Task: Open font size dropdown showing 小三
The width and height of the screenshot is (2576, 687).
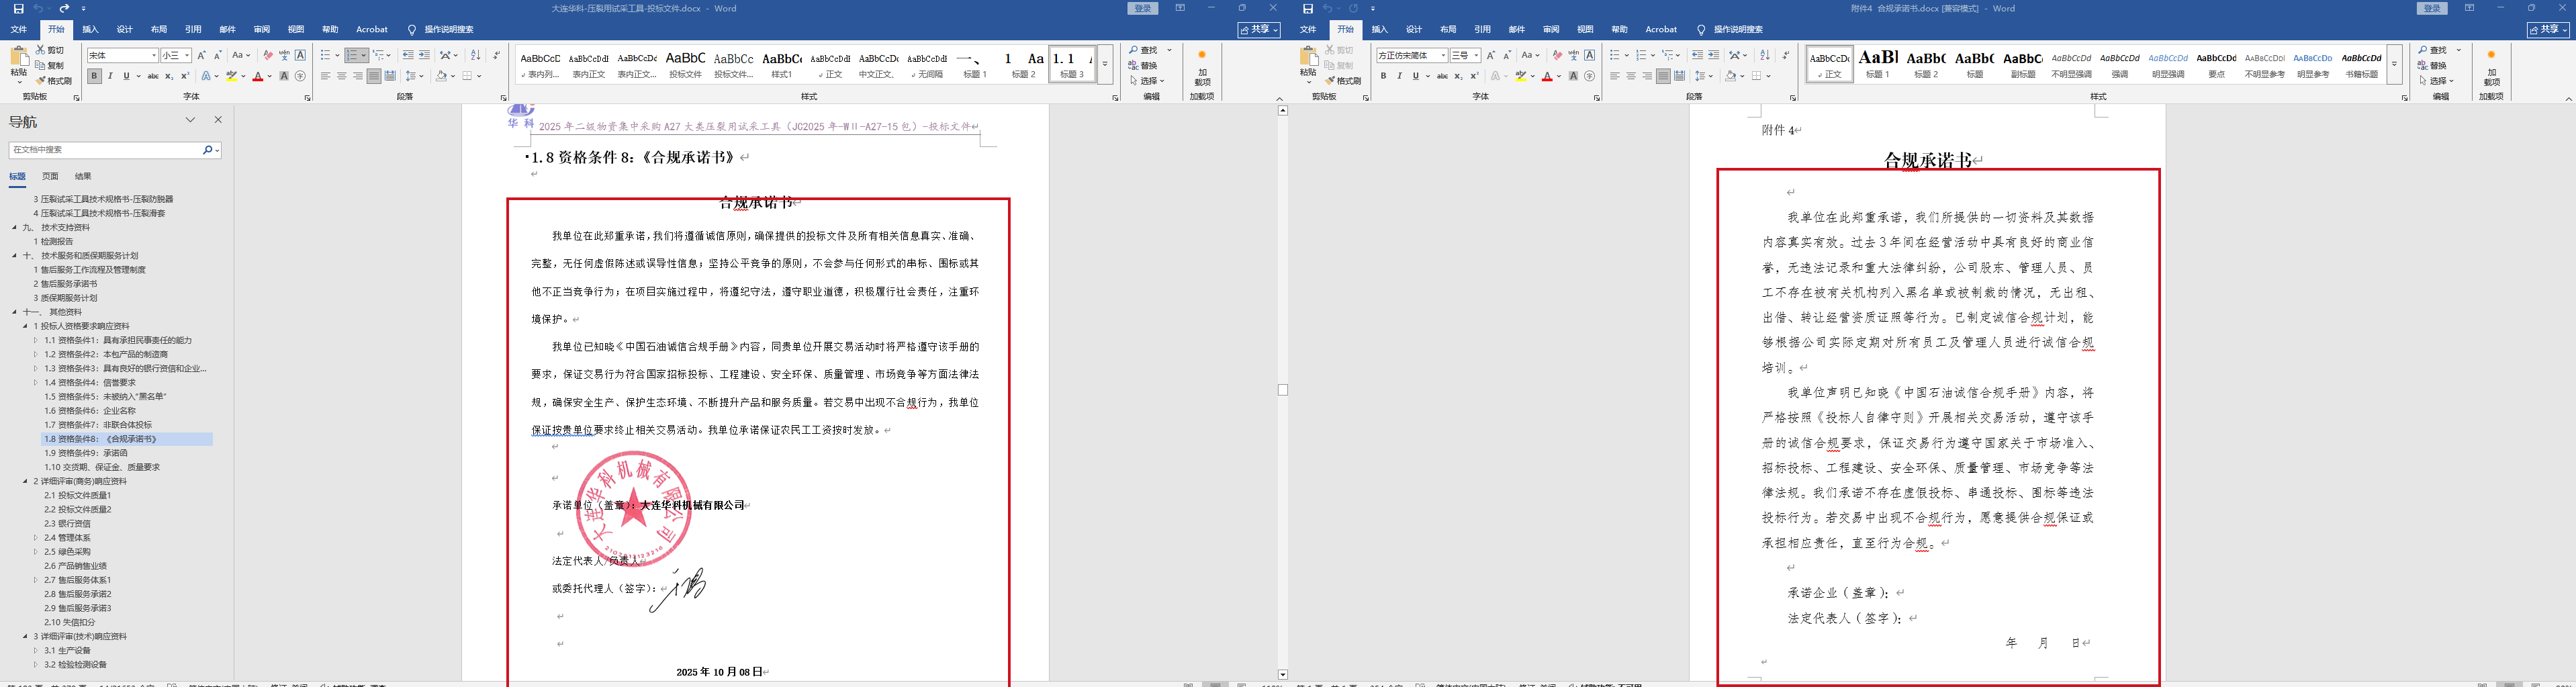Action: (187, 56)
